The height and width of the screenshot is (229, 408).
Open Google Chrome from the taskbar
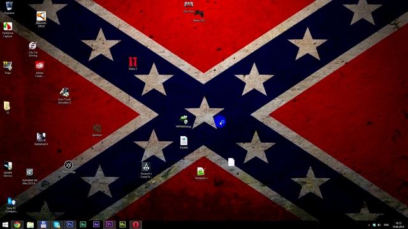[x=17, y=225]
